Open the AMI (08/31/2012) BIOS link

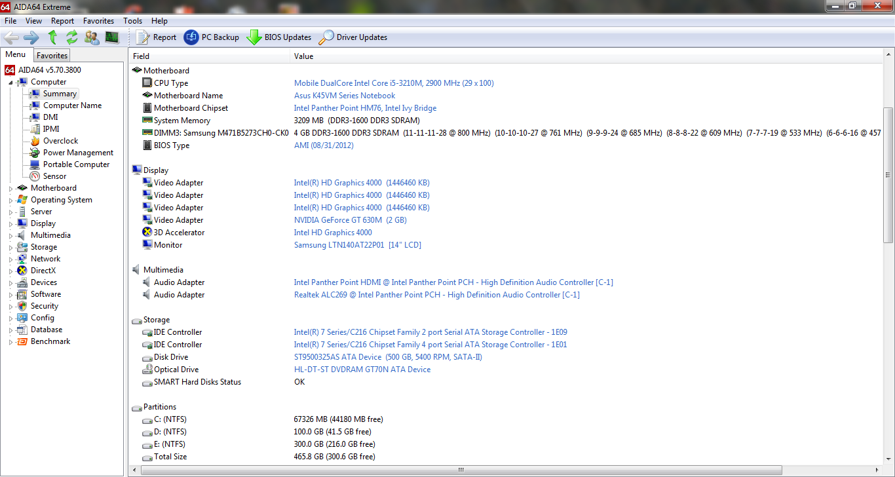pyautogui.click(x=324, y=145)
